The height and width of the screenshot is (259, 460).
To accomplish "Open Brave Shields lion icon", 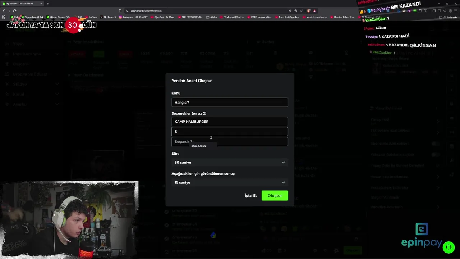I will pyautogui.click(x=309, y=11).
